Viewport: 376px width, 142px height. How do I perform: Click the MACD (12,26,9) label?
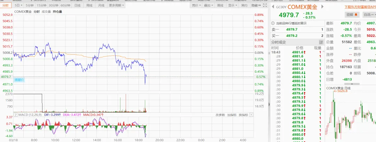pos(30,115)
